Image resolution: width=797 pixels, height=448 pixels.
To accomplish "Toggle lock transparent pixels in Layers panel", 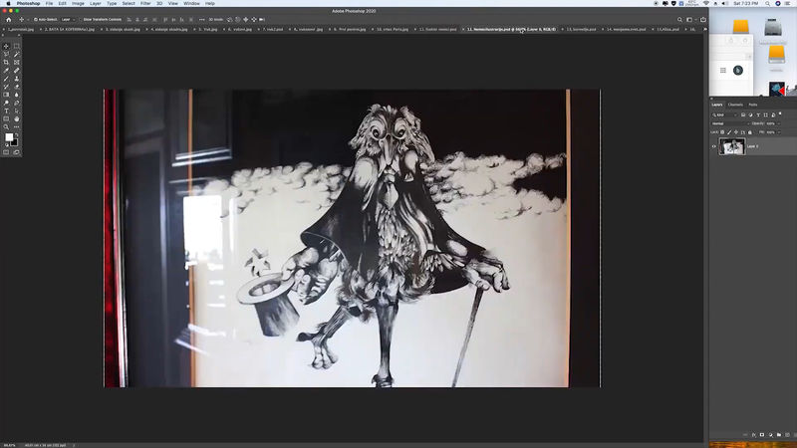I will pos(722,132).
